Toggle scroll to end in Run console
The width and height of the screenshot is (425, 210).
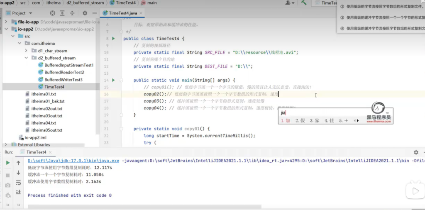(x=18, y=192)
